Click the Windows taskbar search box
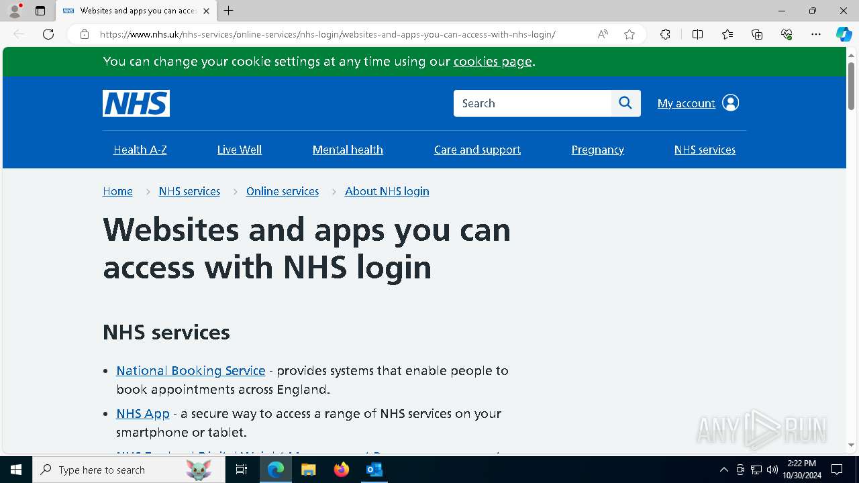The height and width of the screenshot is (483, 859). tap(128, 470)
